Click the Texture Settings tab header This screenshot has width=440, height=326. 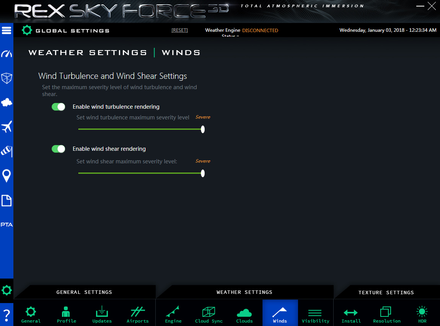coord(386,292)
